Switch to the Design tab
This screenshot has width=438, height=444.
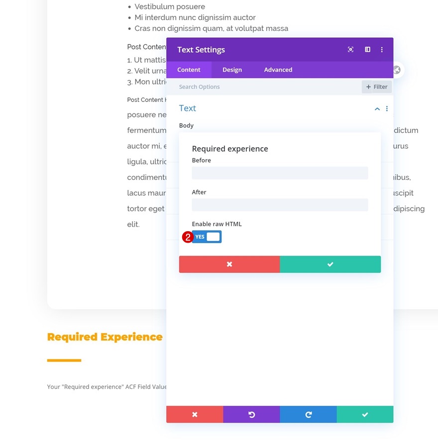(232, 70)
